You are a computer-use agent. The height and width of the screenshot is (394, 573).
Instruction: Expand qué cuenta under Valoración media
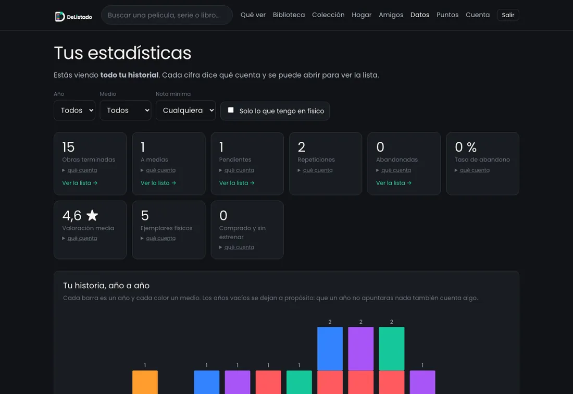[x=80, y=238]
